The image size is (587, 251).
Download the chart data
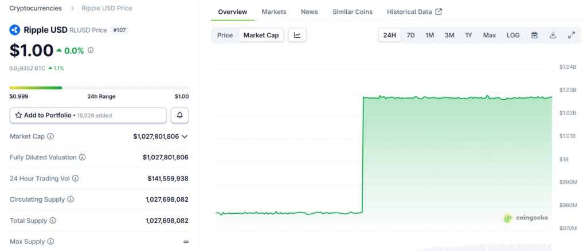tap(553, 35)
